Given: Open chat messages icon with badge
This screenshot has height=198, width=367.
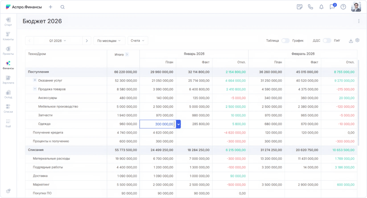Looking at the screenshot, I should [x=332, y=7].
